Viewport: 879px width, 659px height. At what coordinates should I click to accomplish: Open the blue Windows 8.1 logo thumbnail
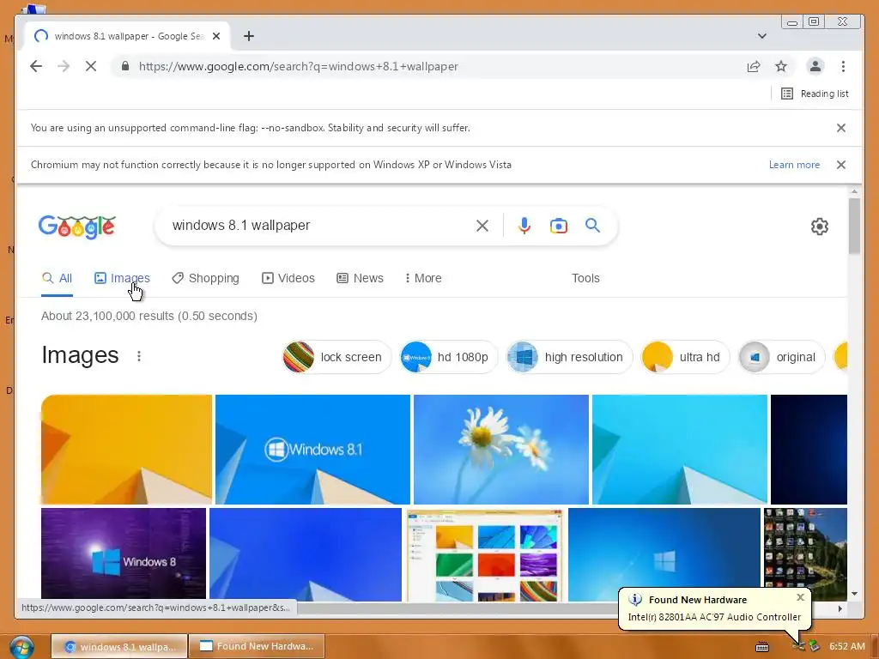pos(312,450)
